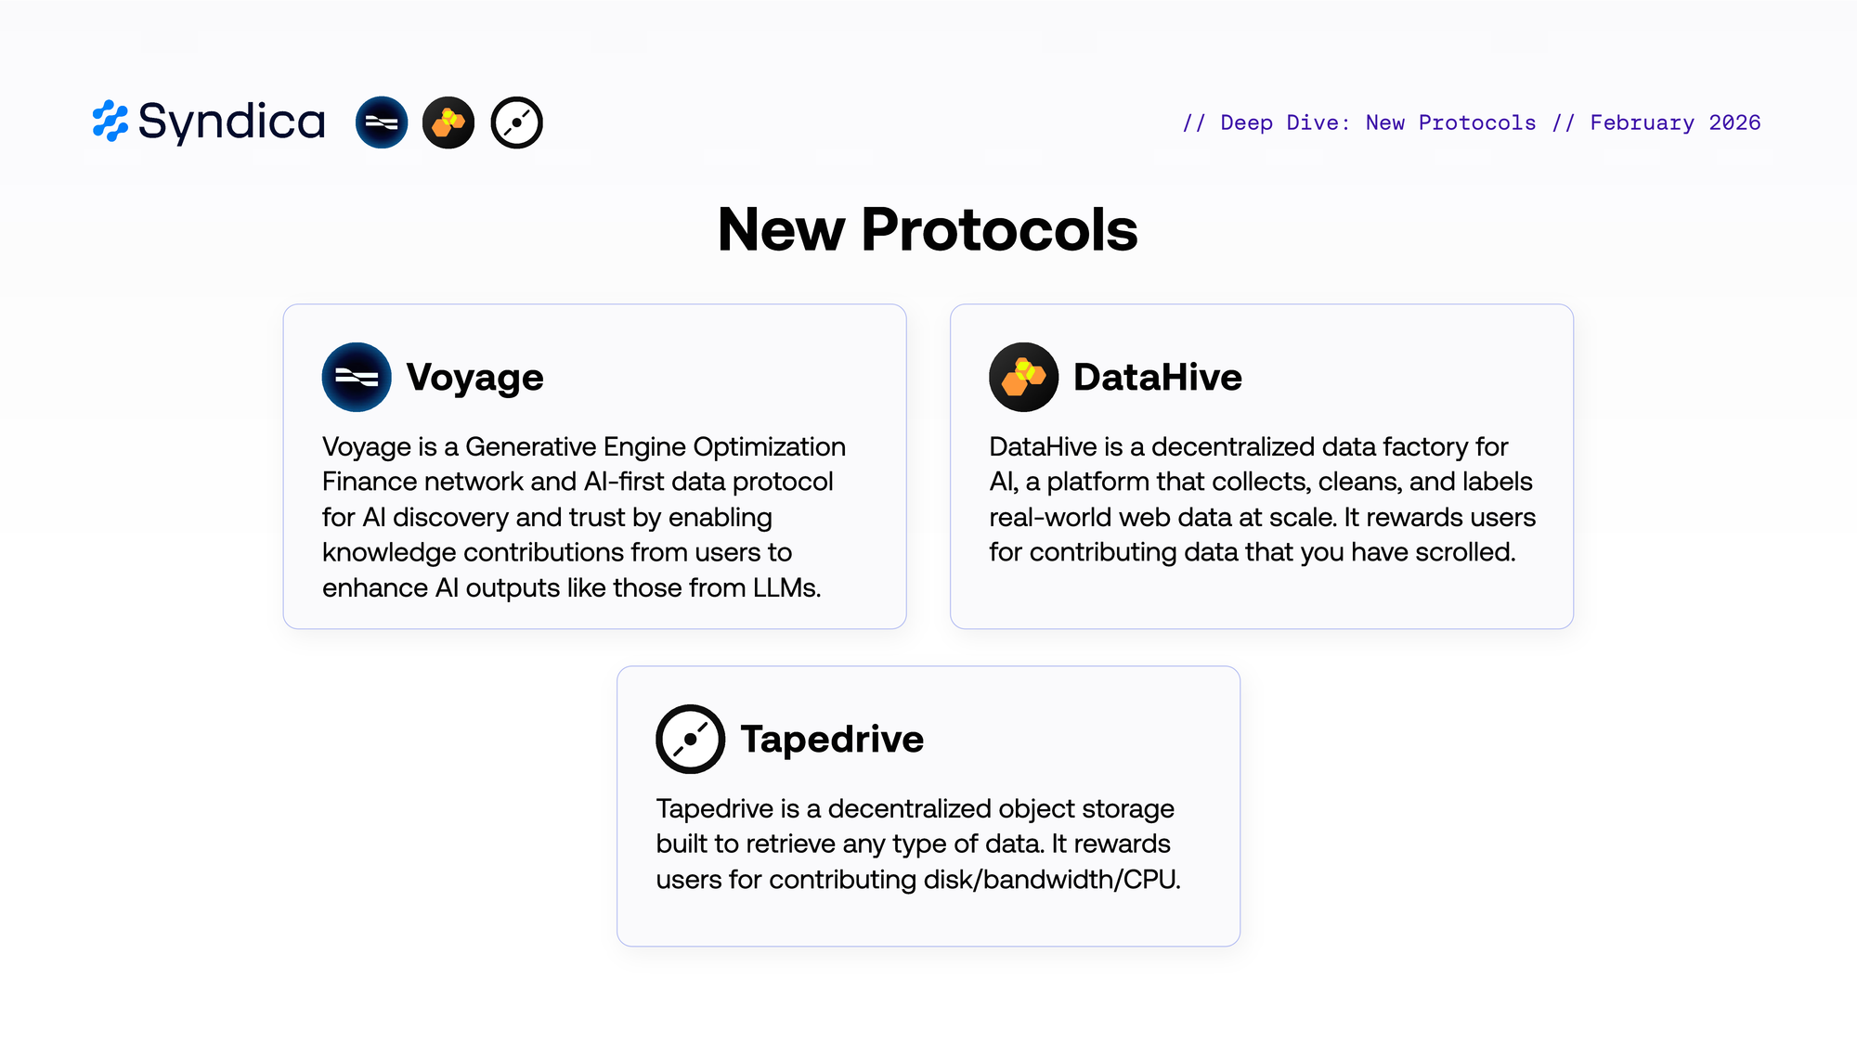Click the blue Syndica logo icon
This screenshot has height=1044, width=1857.
click(110, 122)
